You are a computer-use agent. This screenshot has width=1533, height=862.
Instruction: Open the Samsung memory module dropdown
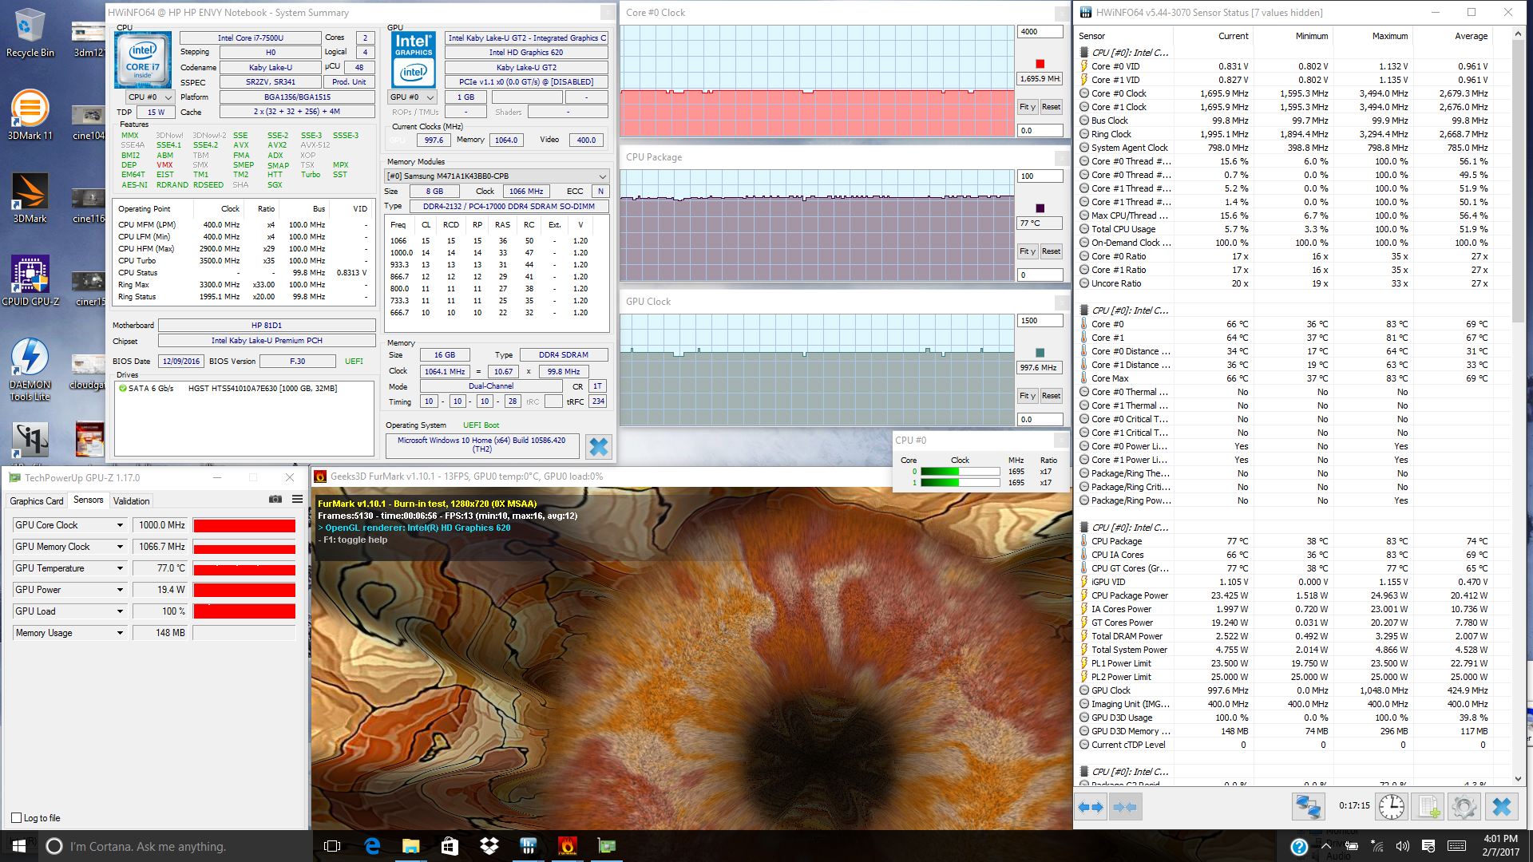tap(497, 176)
